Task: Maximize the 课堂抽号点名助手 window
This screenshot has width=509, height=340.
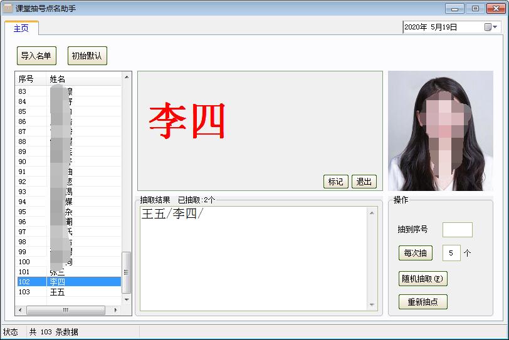Action: click(475, 8)
